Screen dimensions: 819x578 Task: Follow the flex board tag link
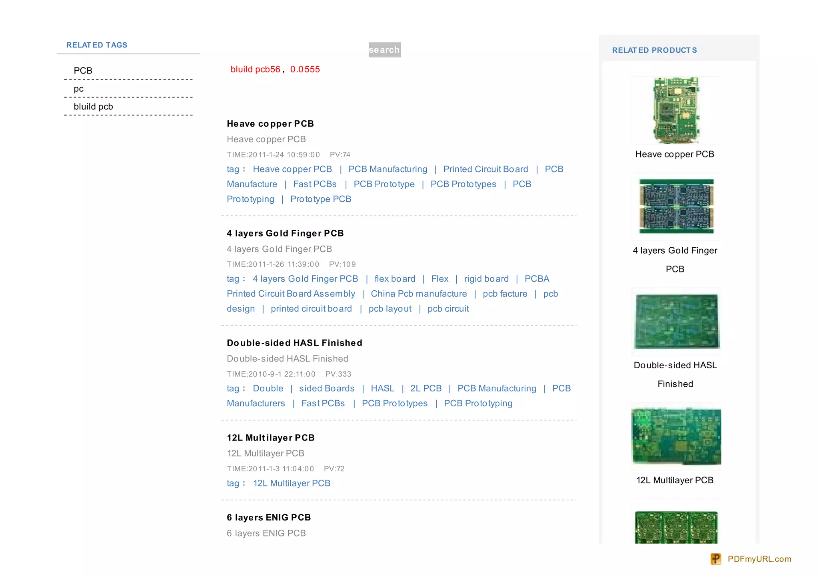coord(394,279)
